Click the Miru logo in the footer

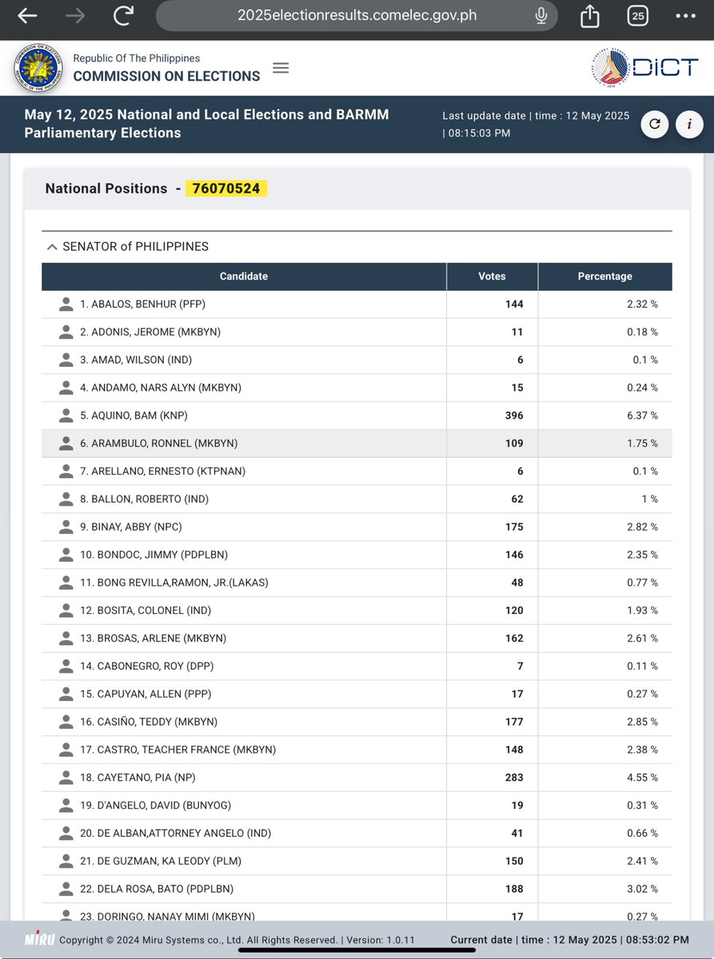tap(39, 940)
